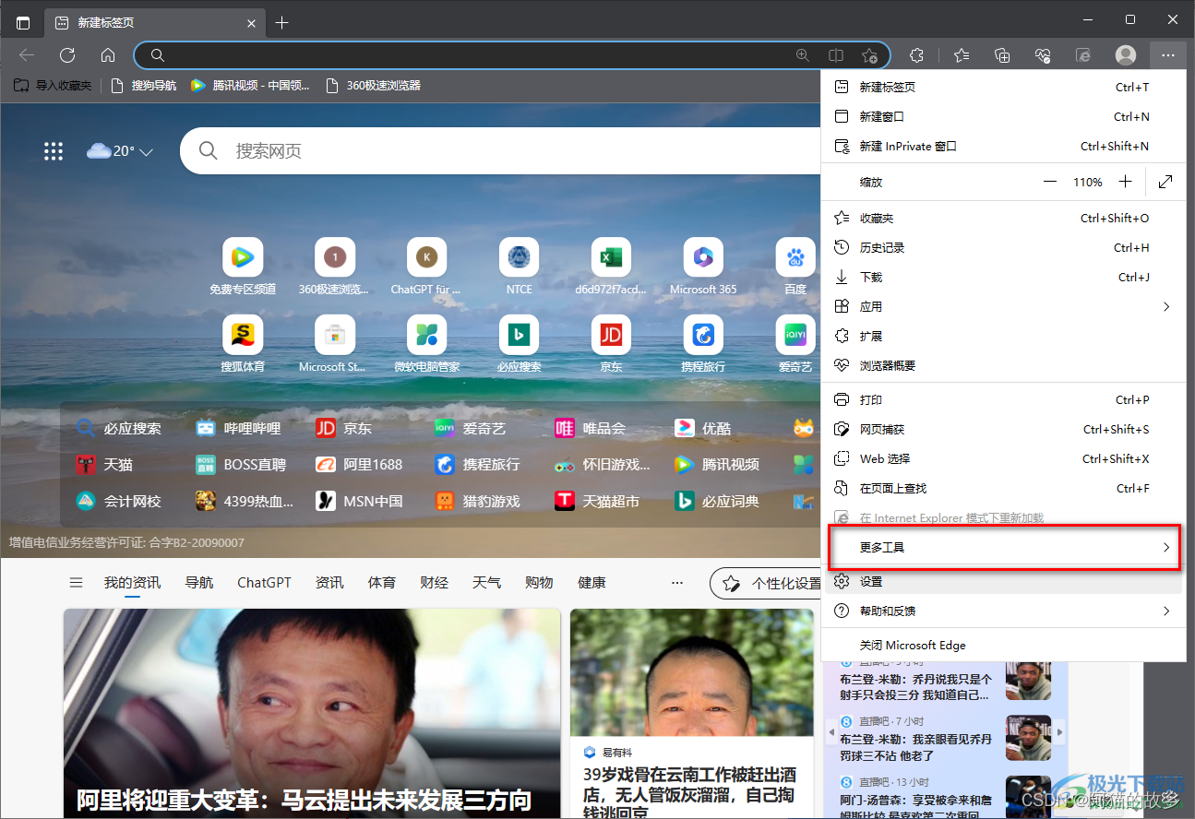
Task: Open 腾讯视频 bookmark
Action: point(250,86)
